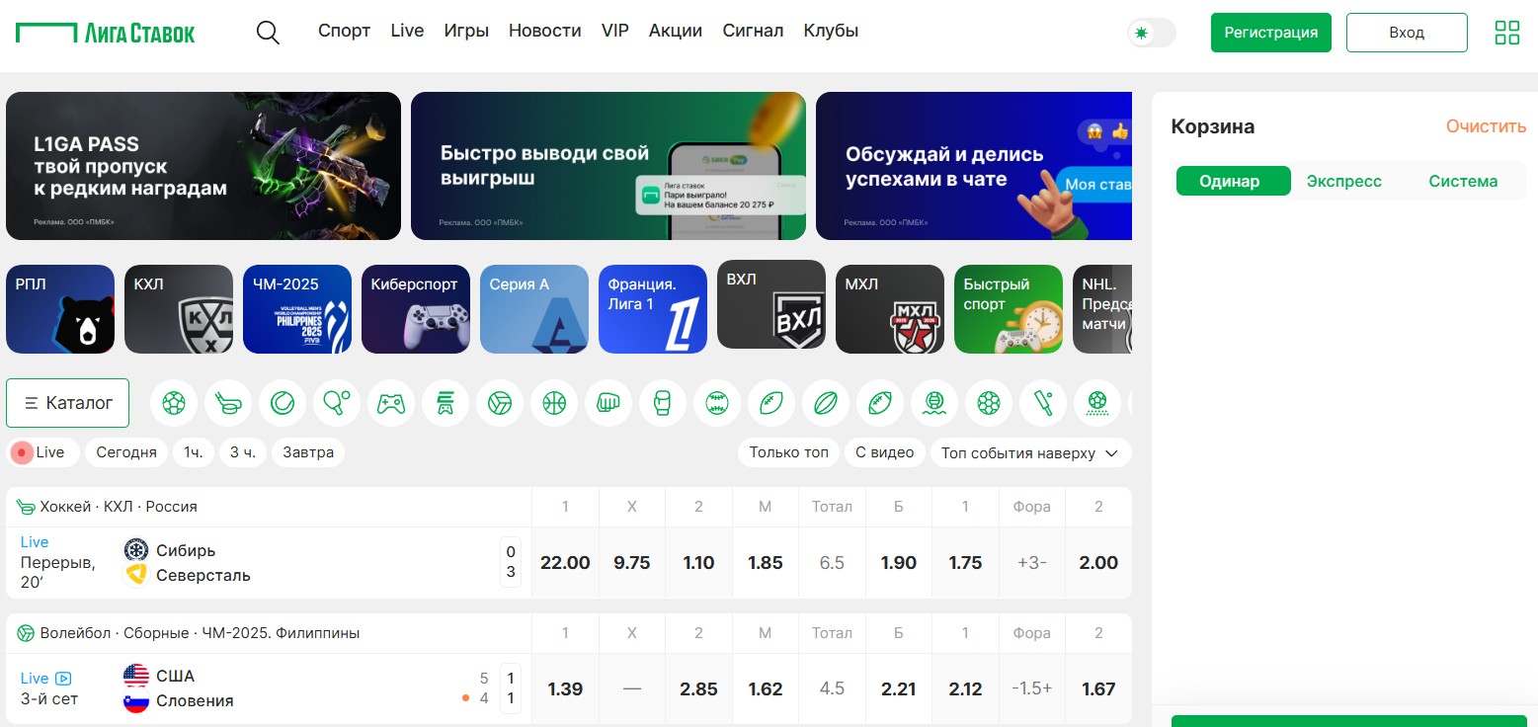Enable the Только топ filter
This screenshot has width=1538, height=727.
(x=789, y=452)
